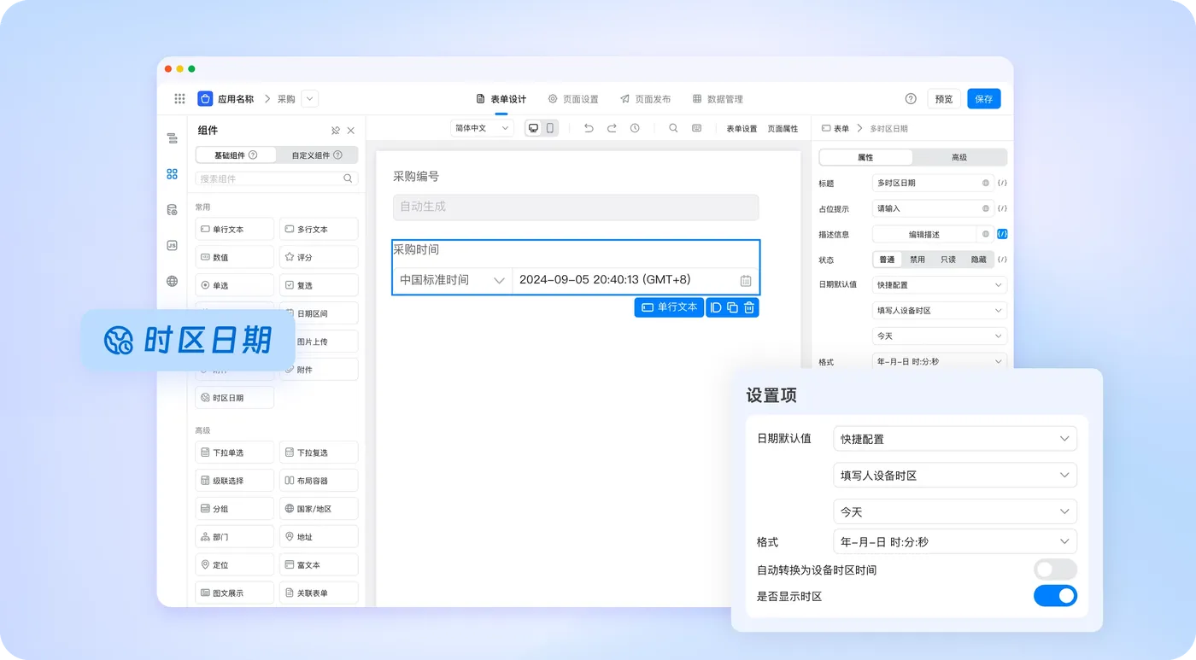Open the nine-dot app grid menu
The height and width of the screenshot is (660, 1196).
pyautogui.click(x=179, y=99)
